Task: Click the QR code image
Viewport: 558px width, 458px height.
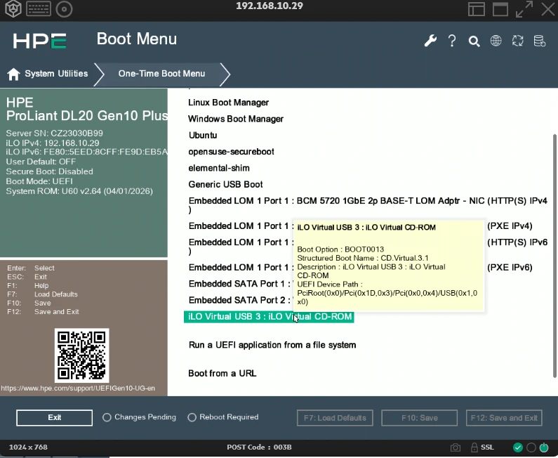Action: point(82,355)
